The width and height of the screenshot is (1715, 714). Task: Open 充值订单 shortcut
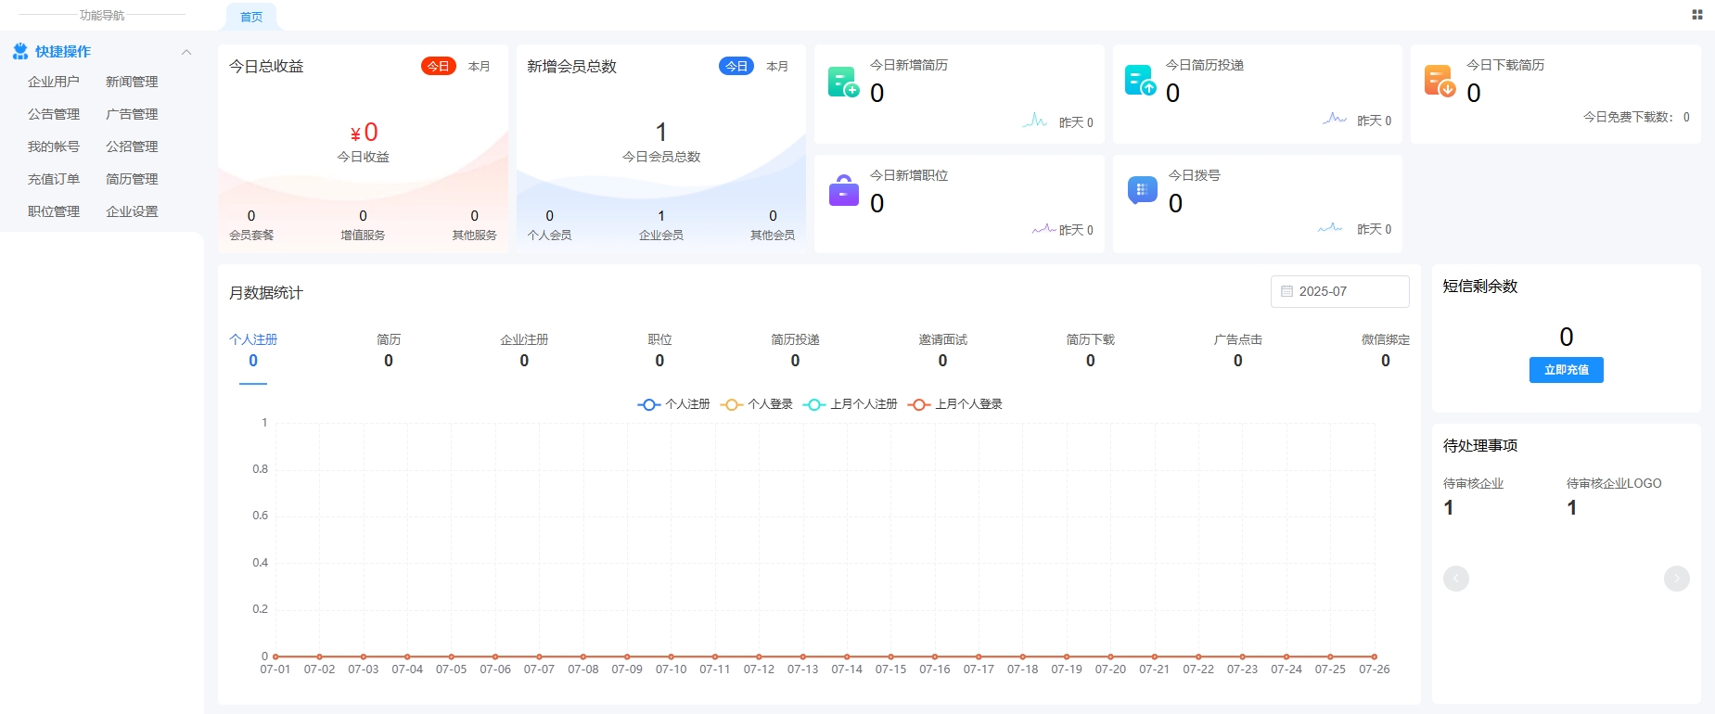point(54,179)
